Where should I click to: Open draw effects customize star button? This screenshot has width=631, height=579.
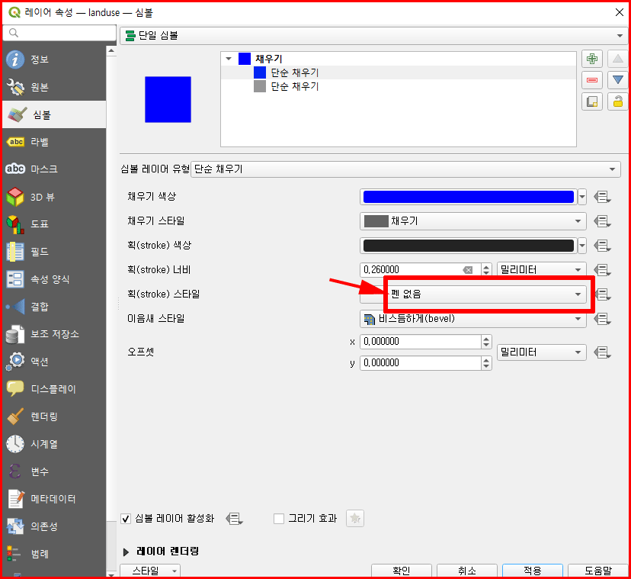coord(355,519)
